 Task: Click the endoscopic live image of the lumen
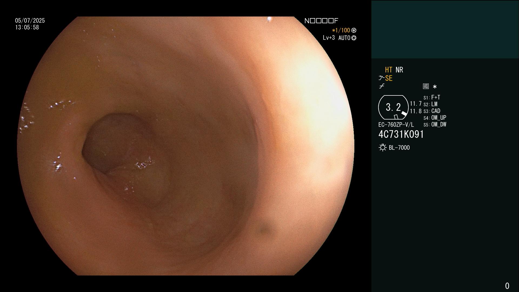[x=185, y=146]
